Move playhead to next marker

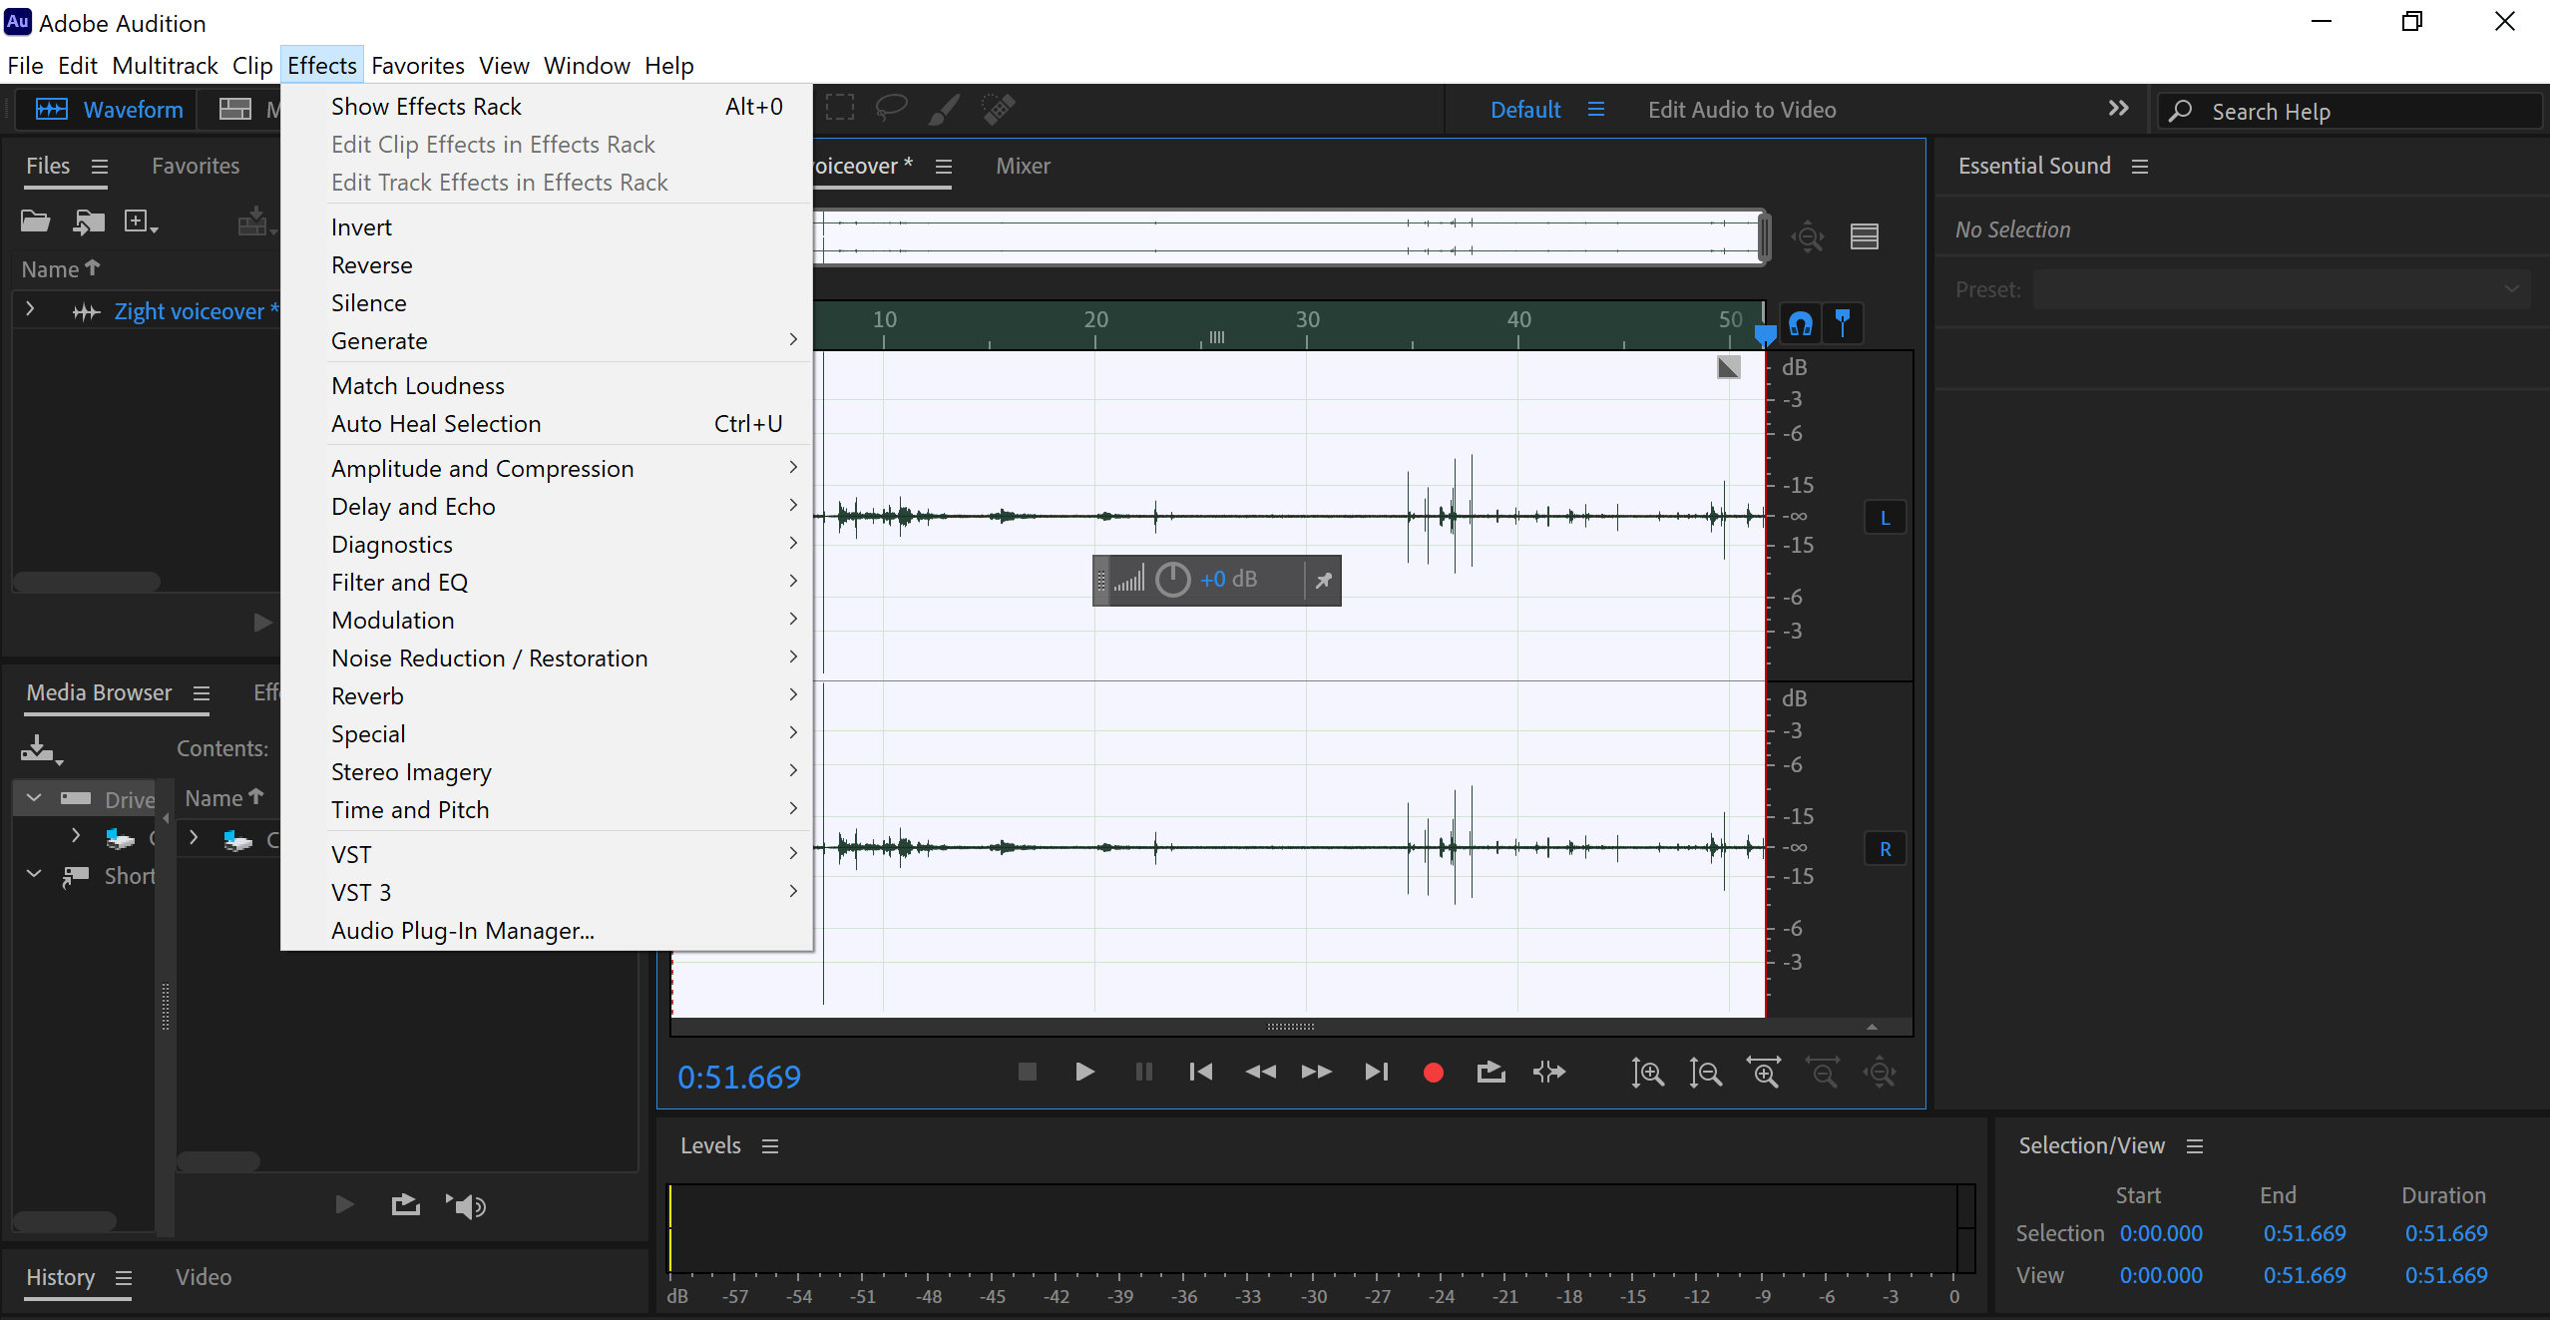tap(1376, 1072)
